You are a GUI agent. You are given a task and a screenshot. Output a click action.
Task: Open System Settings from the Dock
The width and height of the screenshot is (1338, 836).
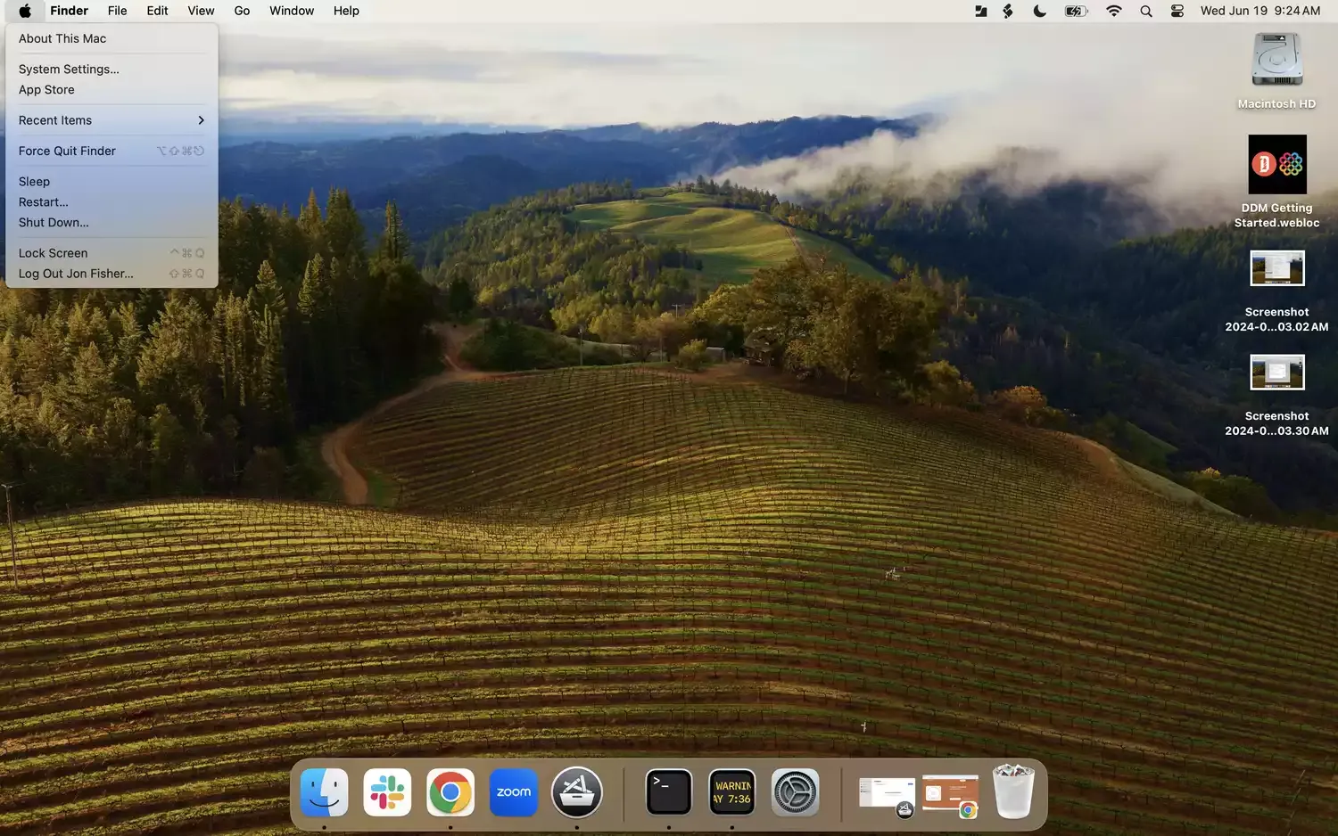coord(795,791)
